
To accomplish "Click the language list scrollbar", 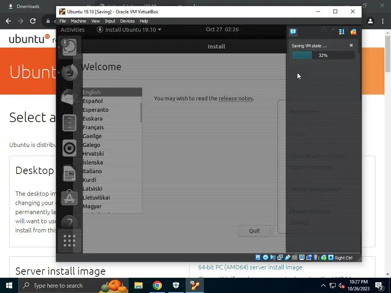I will click(x=141, y=112).
